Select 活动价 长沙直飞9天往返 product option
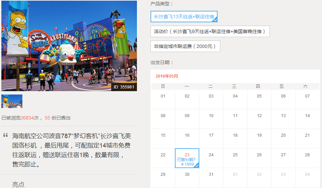This screenshot has height=188, width=322. [210, 31]
